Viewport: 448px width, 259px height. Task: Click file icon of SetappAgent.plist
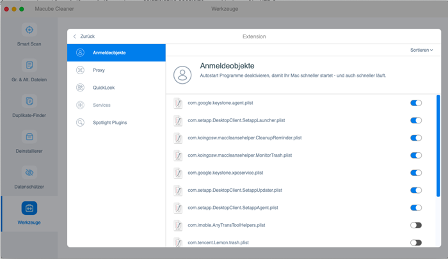point(178,208)
